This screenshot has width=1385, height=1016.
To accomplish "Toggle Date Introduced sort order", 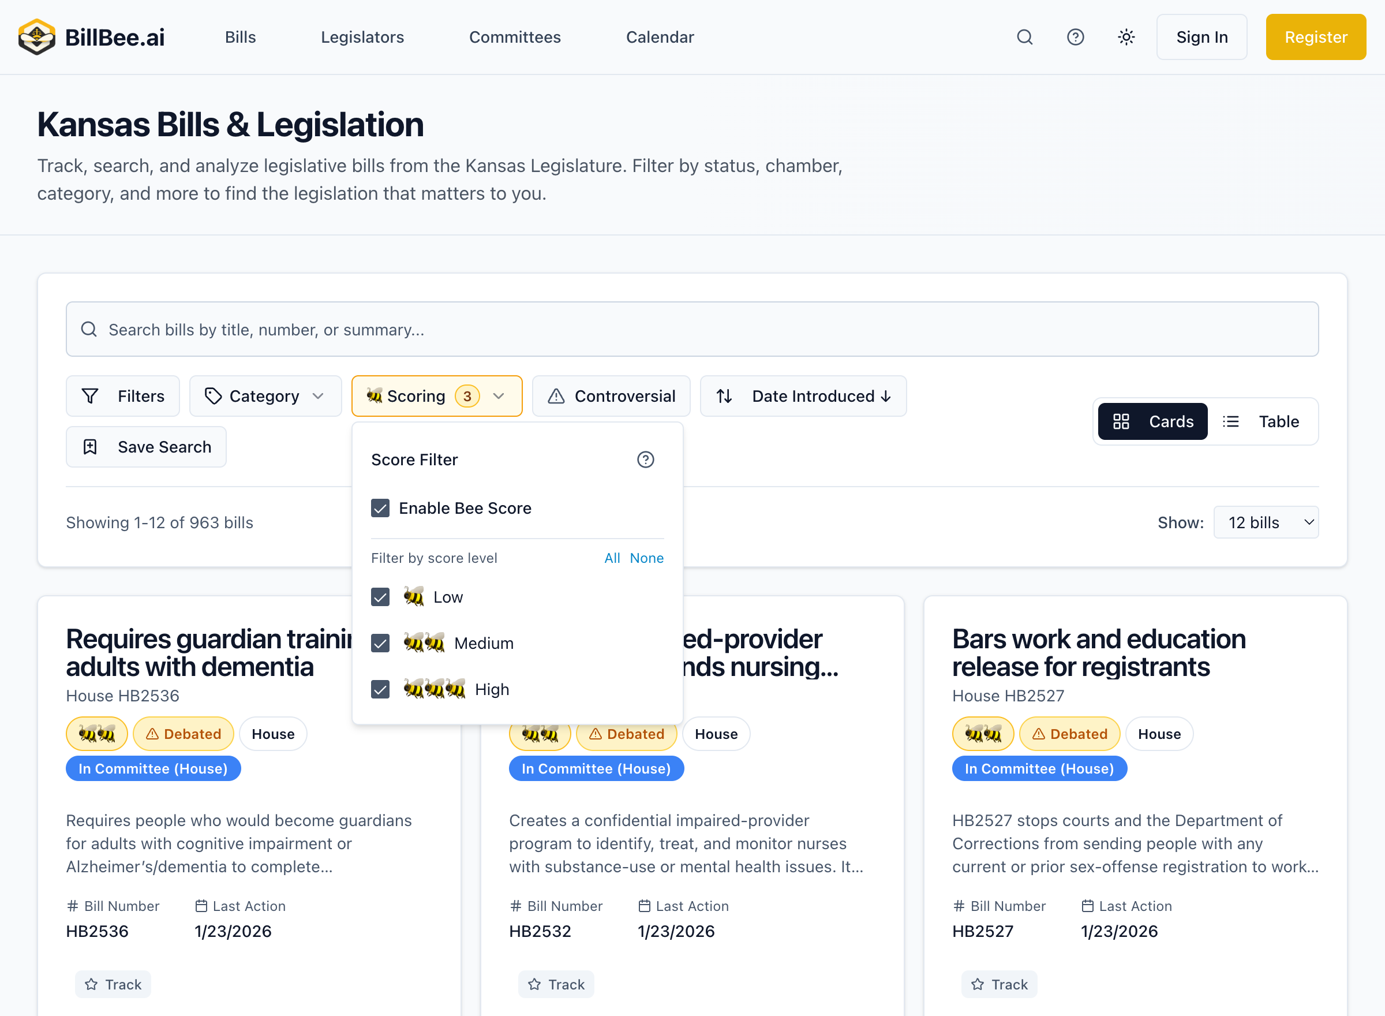I will (x=803, y=396).
